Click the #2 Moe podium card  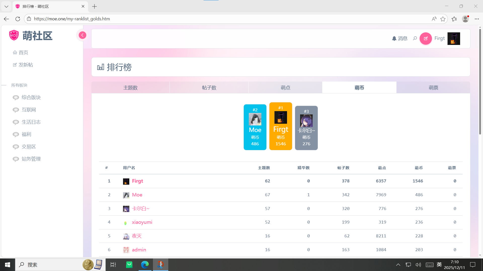255,127
